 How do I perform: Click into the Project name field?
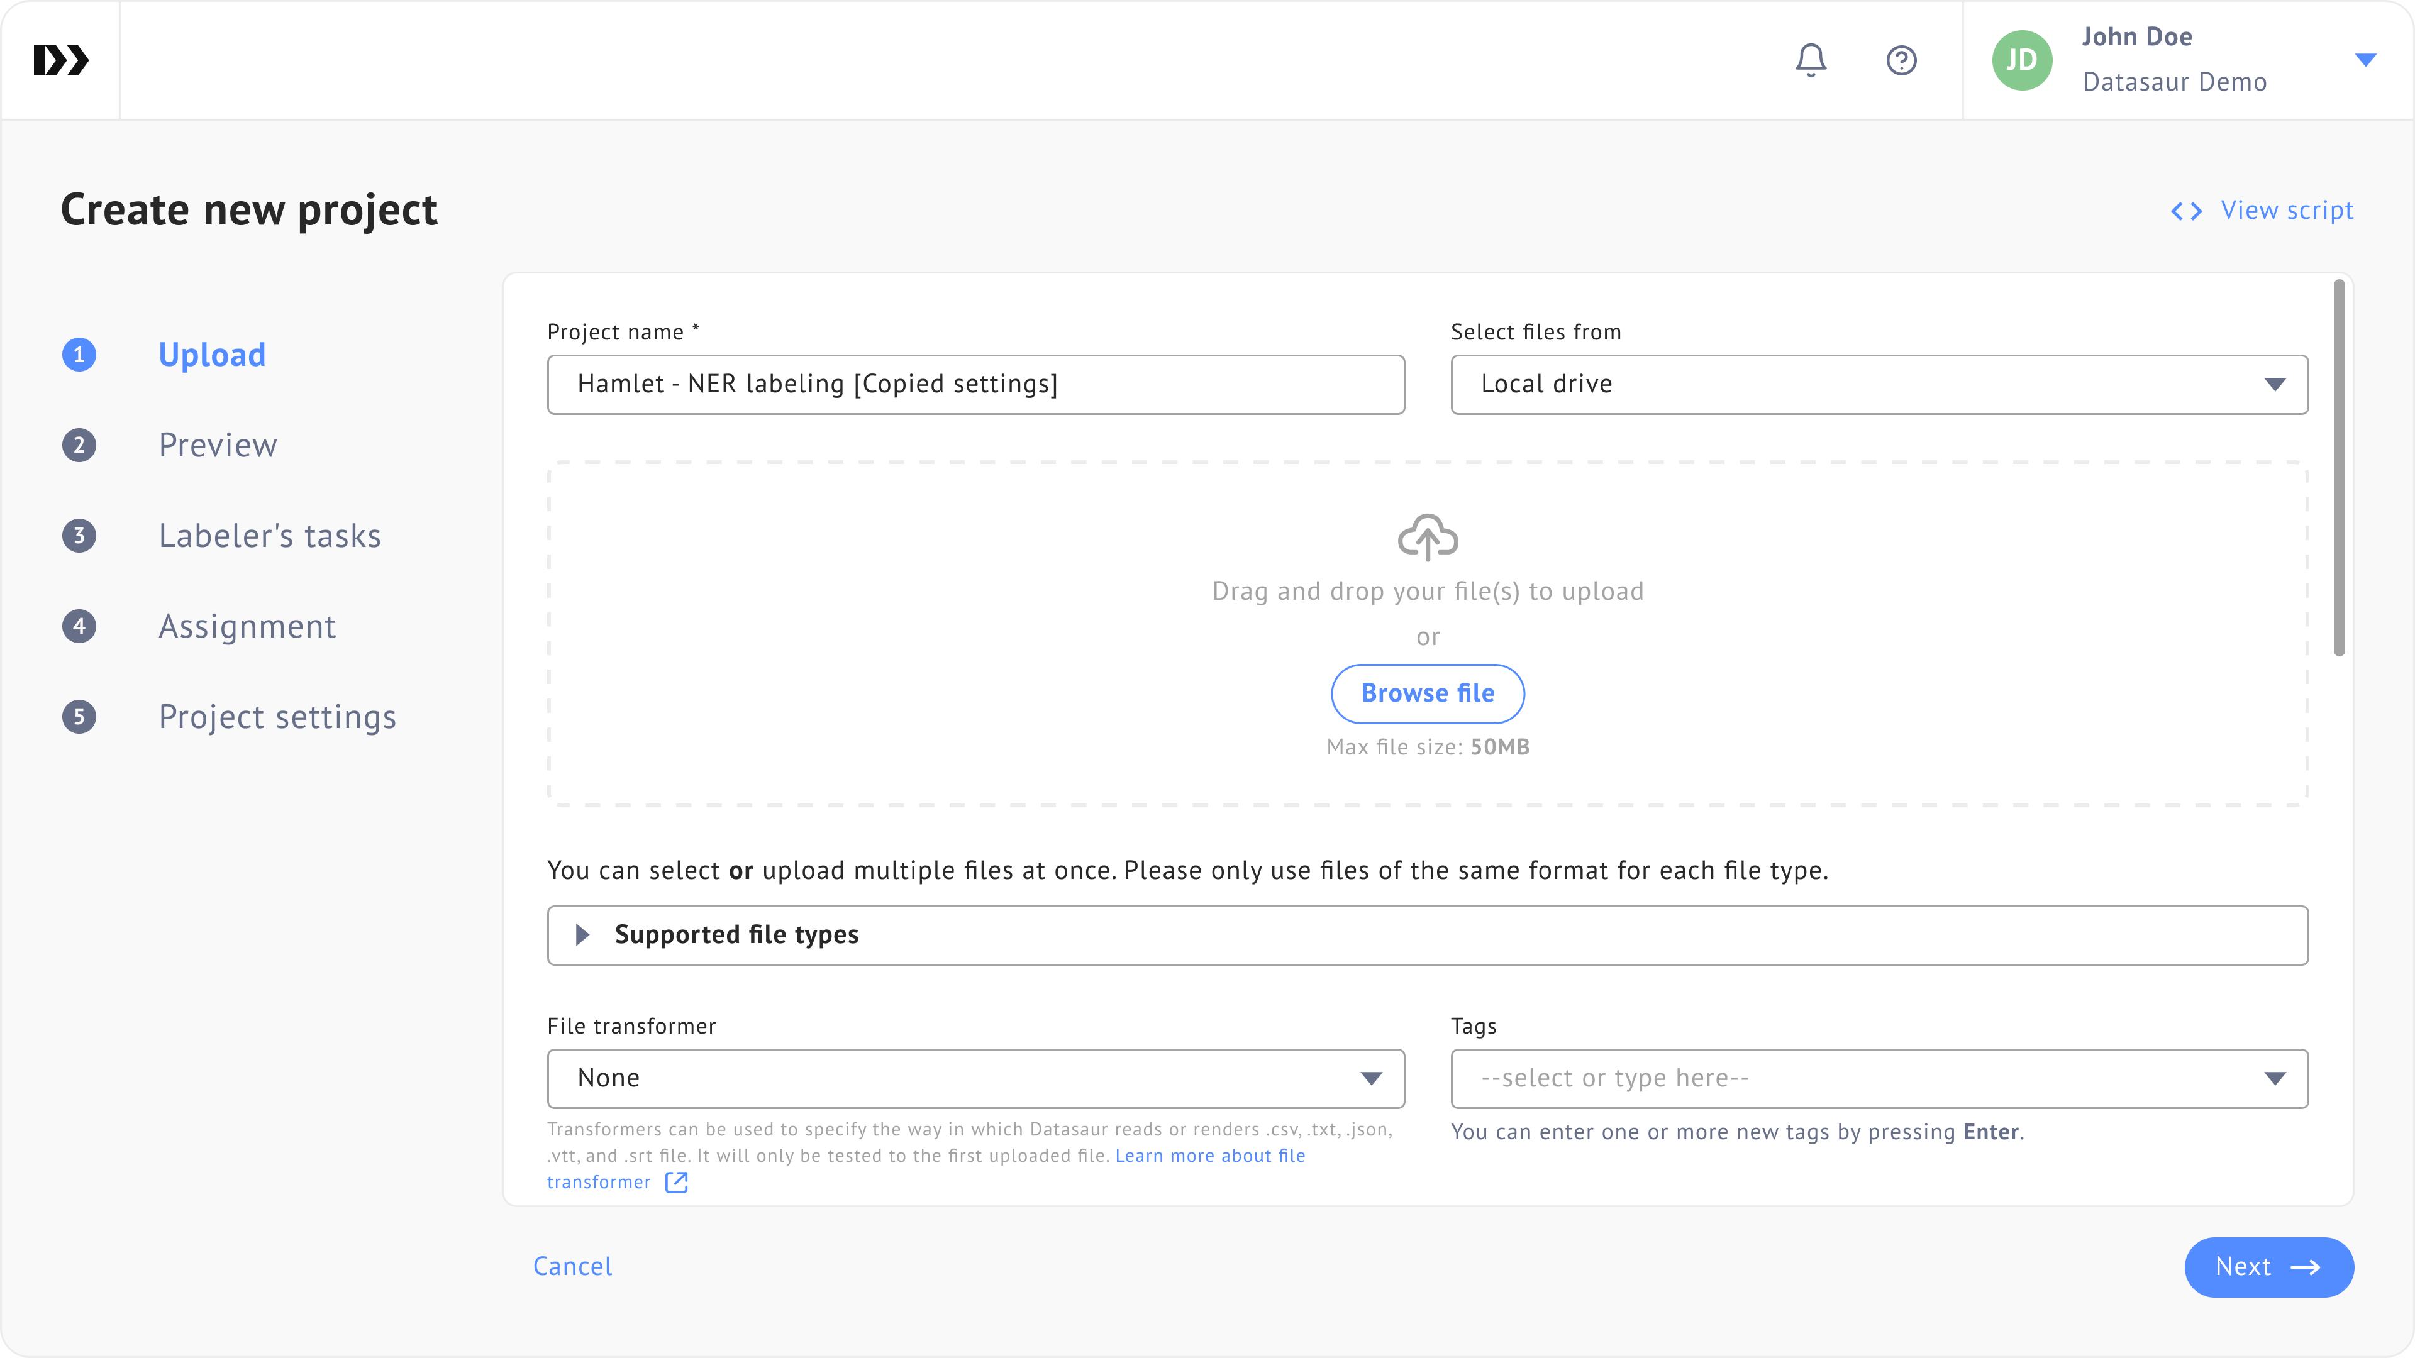tap(975, 384)
